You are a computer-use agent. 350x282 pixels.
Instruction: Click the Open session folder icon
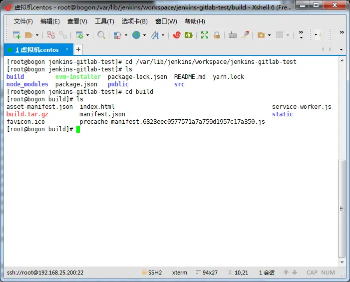point(29,35)
